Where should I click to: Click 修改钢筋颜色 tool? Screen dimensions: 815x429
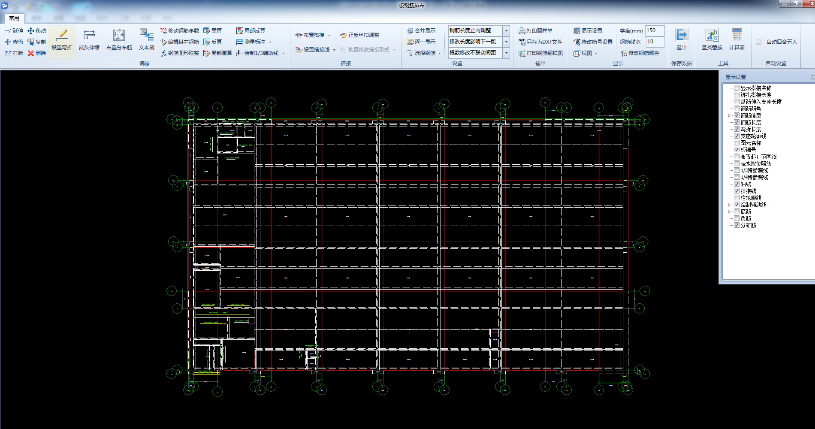(x=640, y=53)
